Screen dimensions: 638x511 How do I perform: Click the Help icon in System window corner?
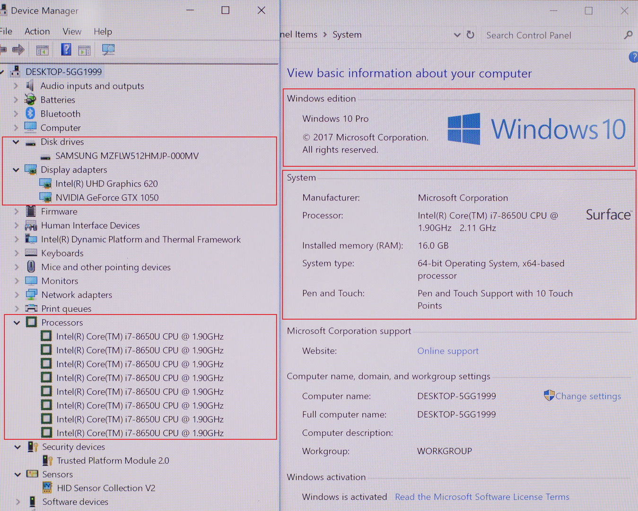point(634,57)
